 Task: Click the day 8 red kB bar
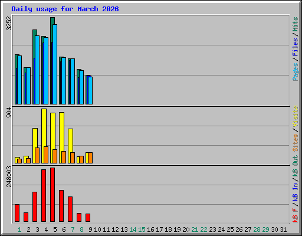79,218
